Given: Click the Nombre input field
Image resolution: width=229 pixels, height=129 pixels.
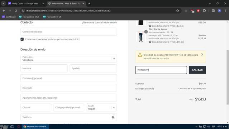Looking at the screenshot, I should pyautogui.click(x=44, y=68).
